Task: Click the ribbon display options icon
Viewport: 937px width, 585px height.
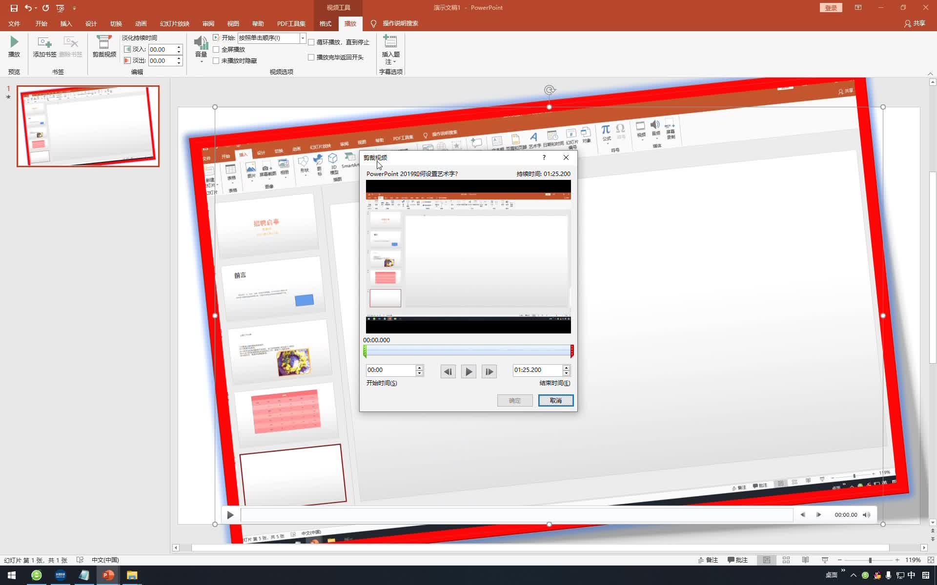Action: click(x=858, y=8)
